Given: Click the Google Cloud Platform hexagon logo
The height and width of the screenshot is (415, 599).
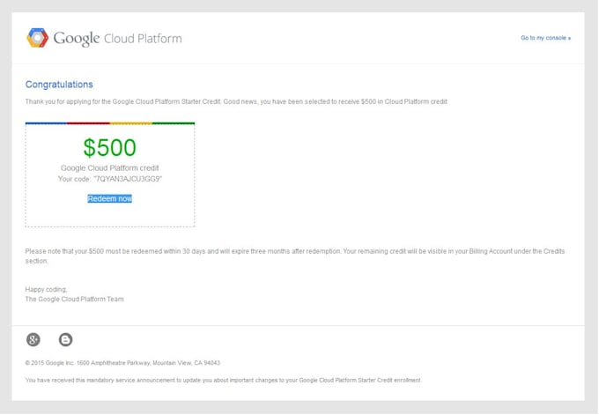Looking at the screenshot, I should tap(37, 38).
